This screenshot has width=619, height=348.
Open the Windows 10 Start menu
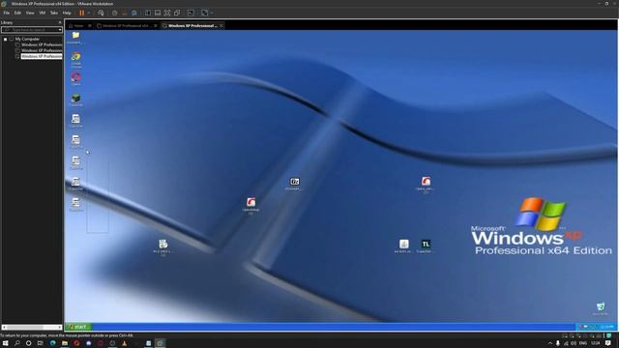pyautogui.click(x=6, y=343)
